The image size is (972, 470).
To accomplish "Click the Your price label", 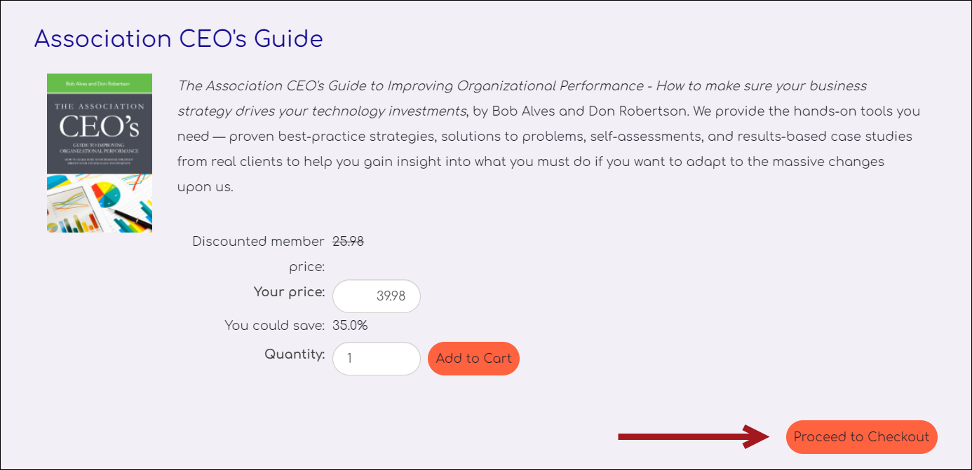I will coord(289,292).
